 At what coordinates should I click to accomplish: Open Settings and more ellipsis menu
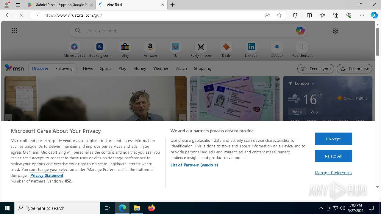pos(362,15)
